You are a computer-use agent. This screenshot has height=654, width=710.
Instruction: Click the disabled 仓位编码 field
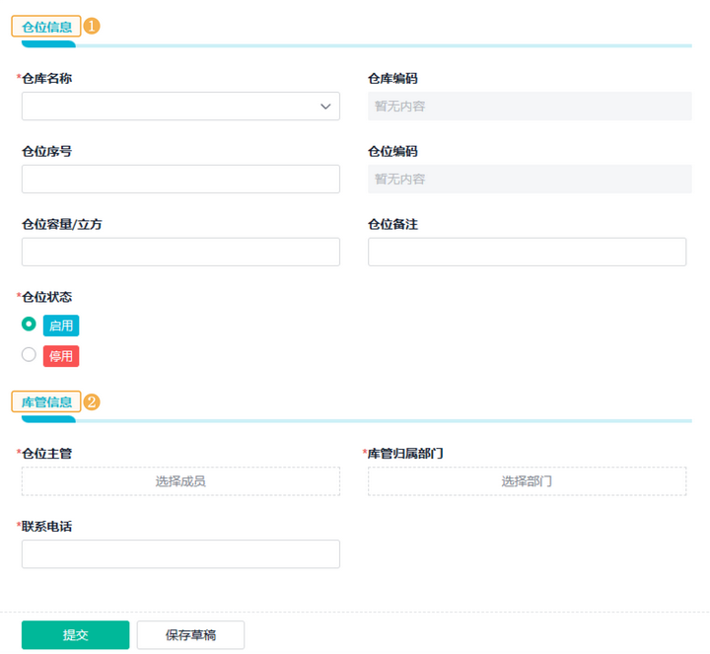pyautogui.click(x=527, y=179)
